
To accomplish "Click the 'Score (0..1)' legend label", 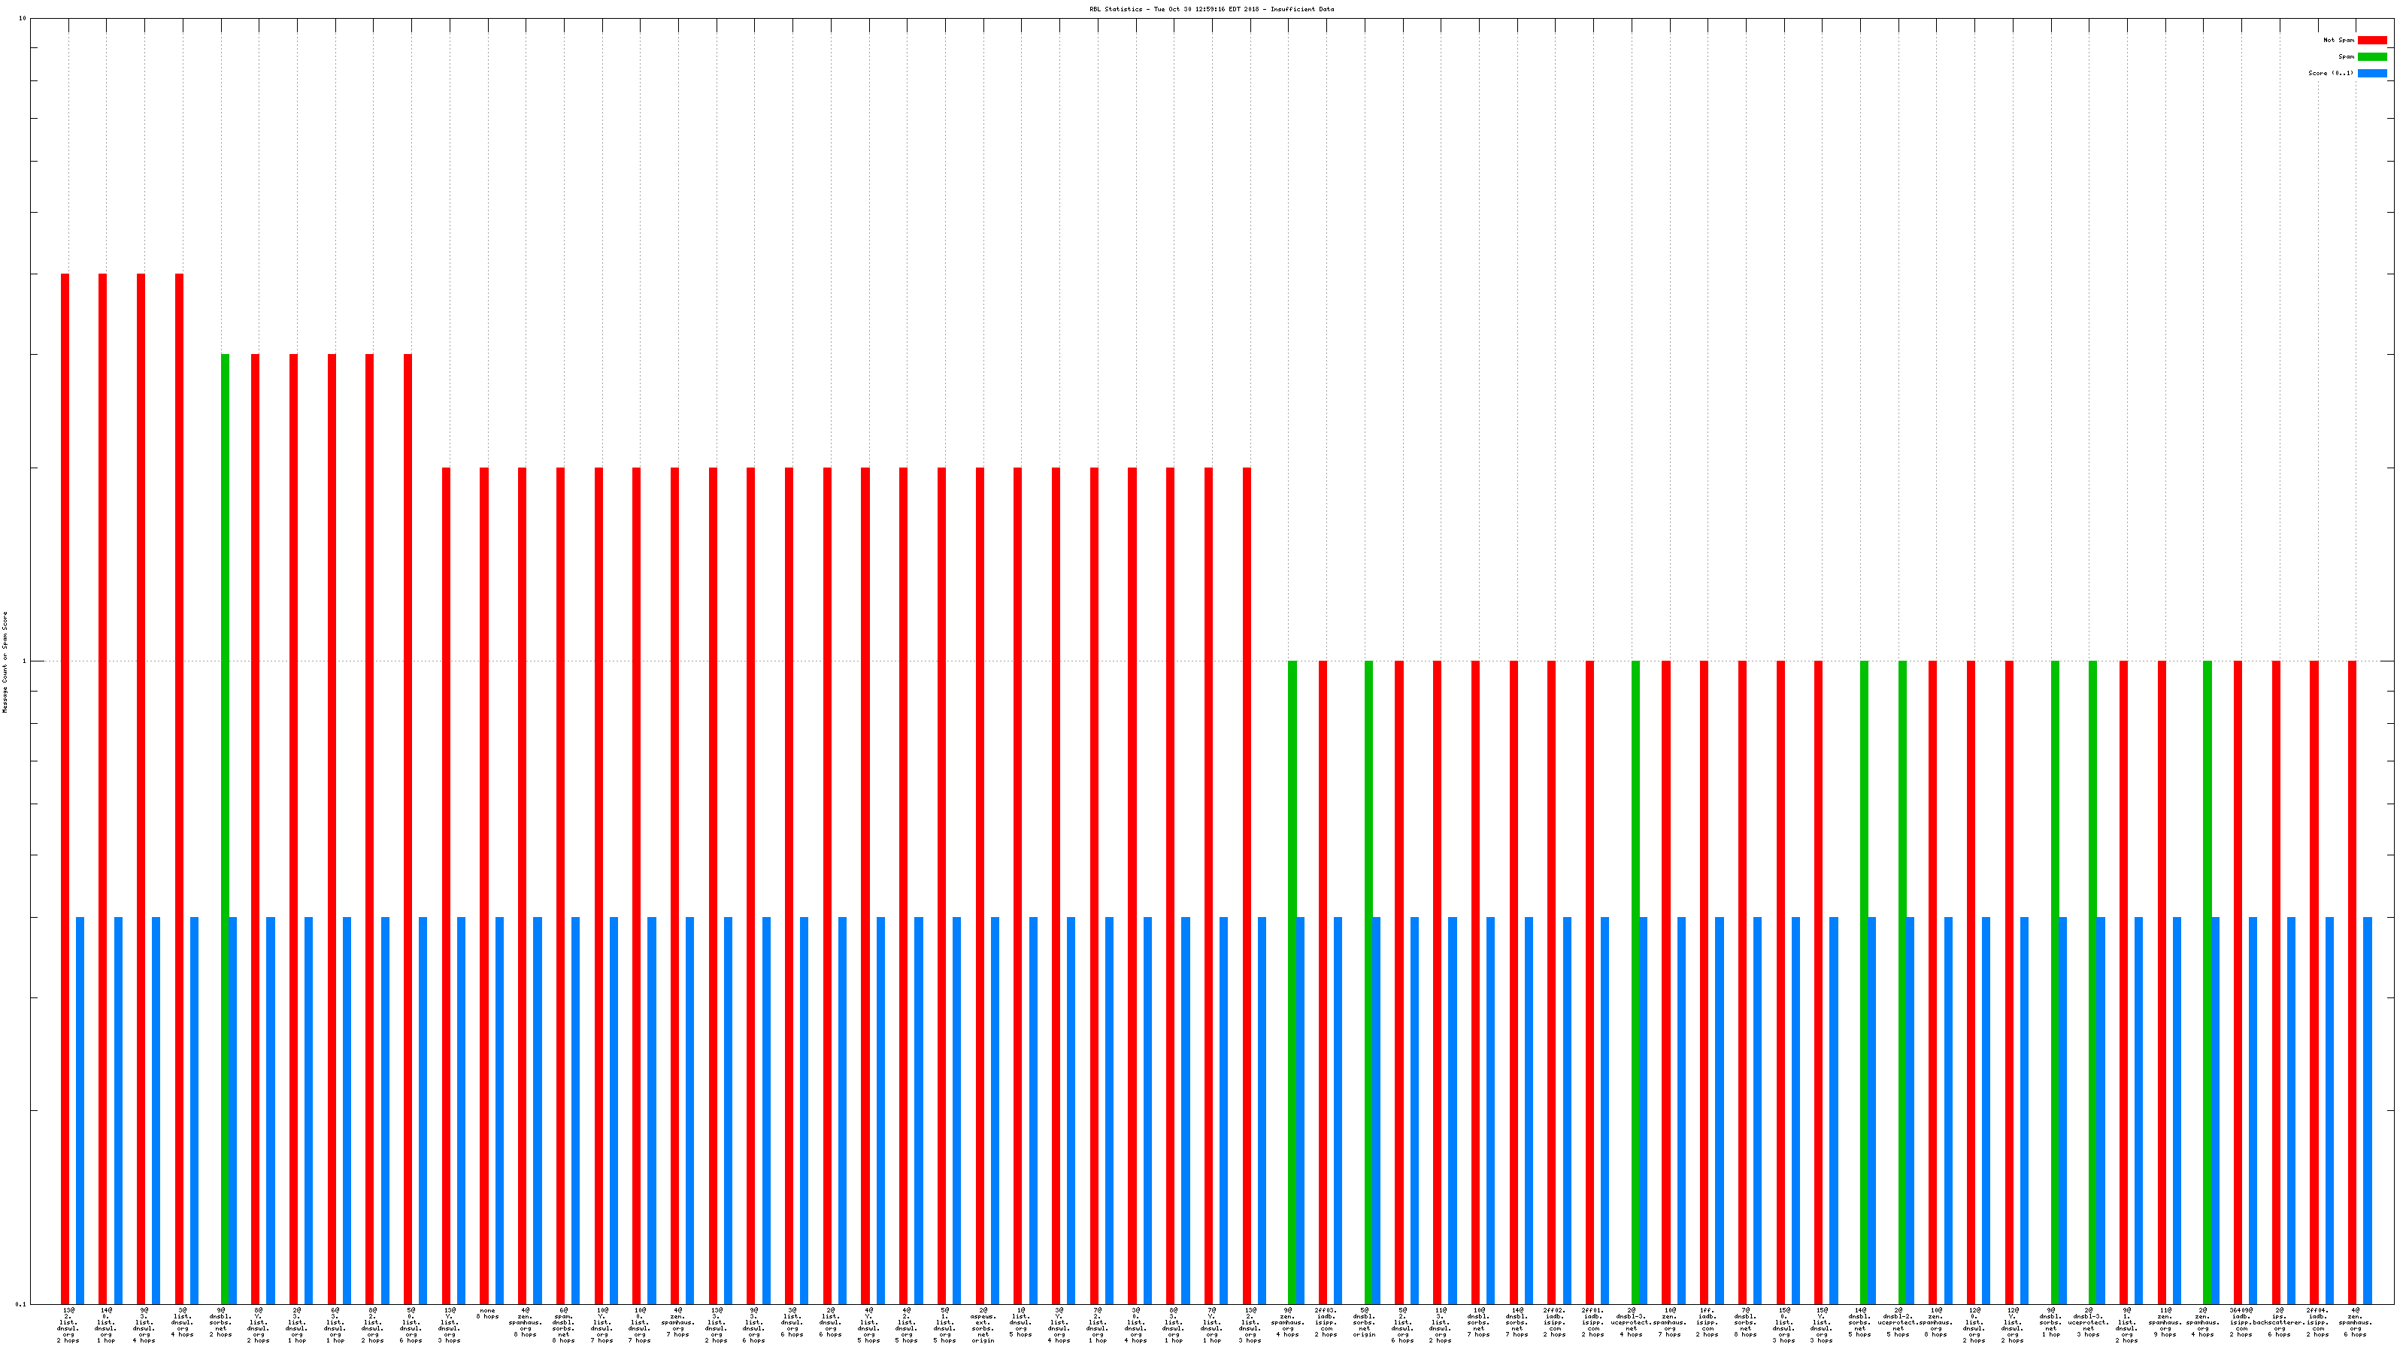I will (2330, 73).
